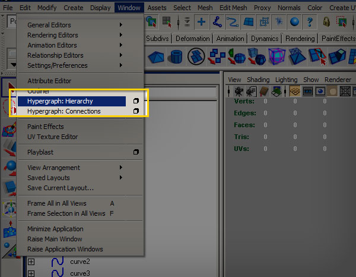Switch to Deformation shelf tab
Image resolution: width=356 pixels, height=277 pixels.
pos(192,39)
